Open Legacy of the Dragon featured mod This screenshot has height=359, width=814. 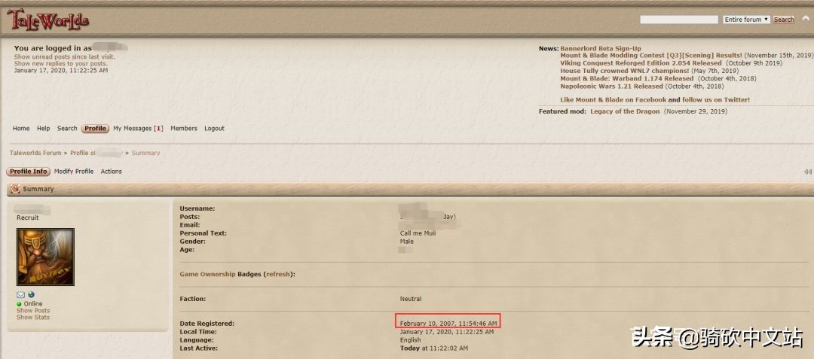coord(625,111)
